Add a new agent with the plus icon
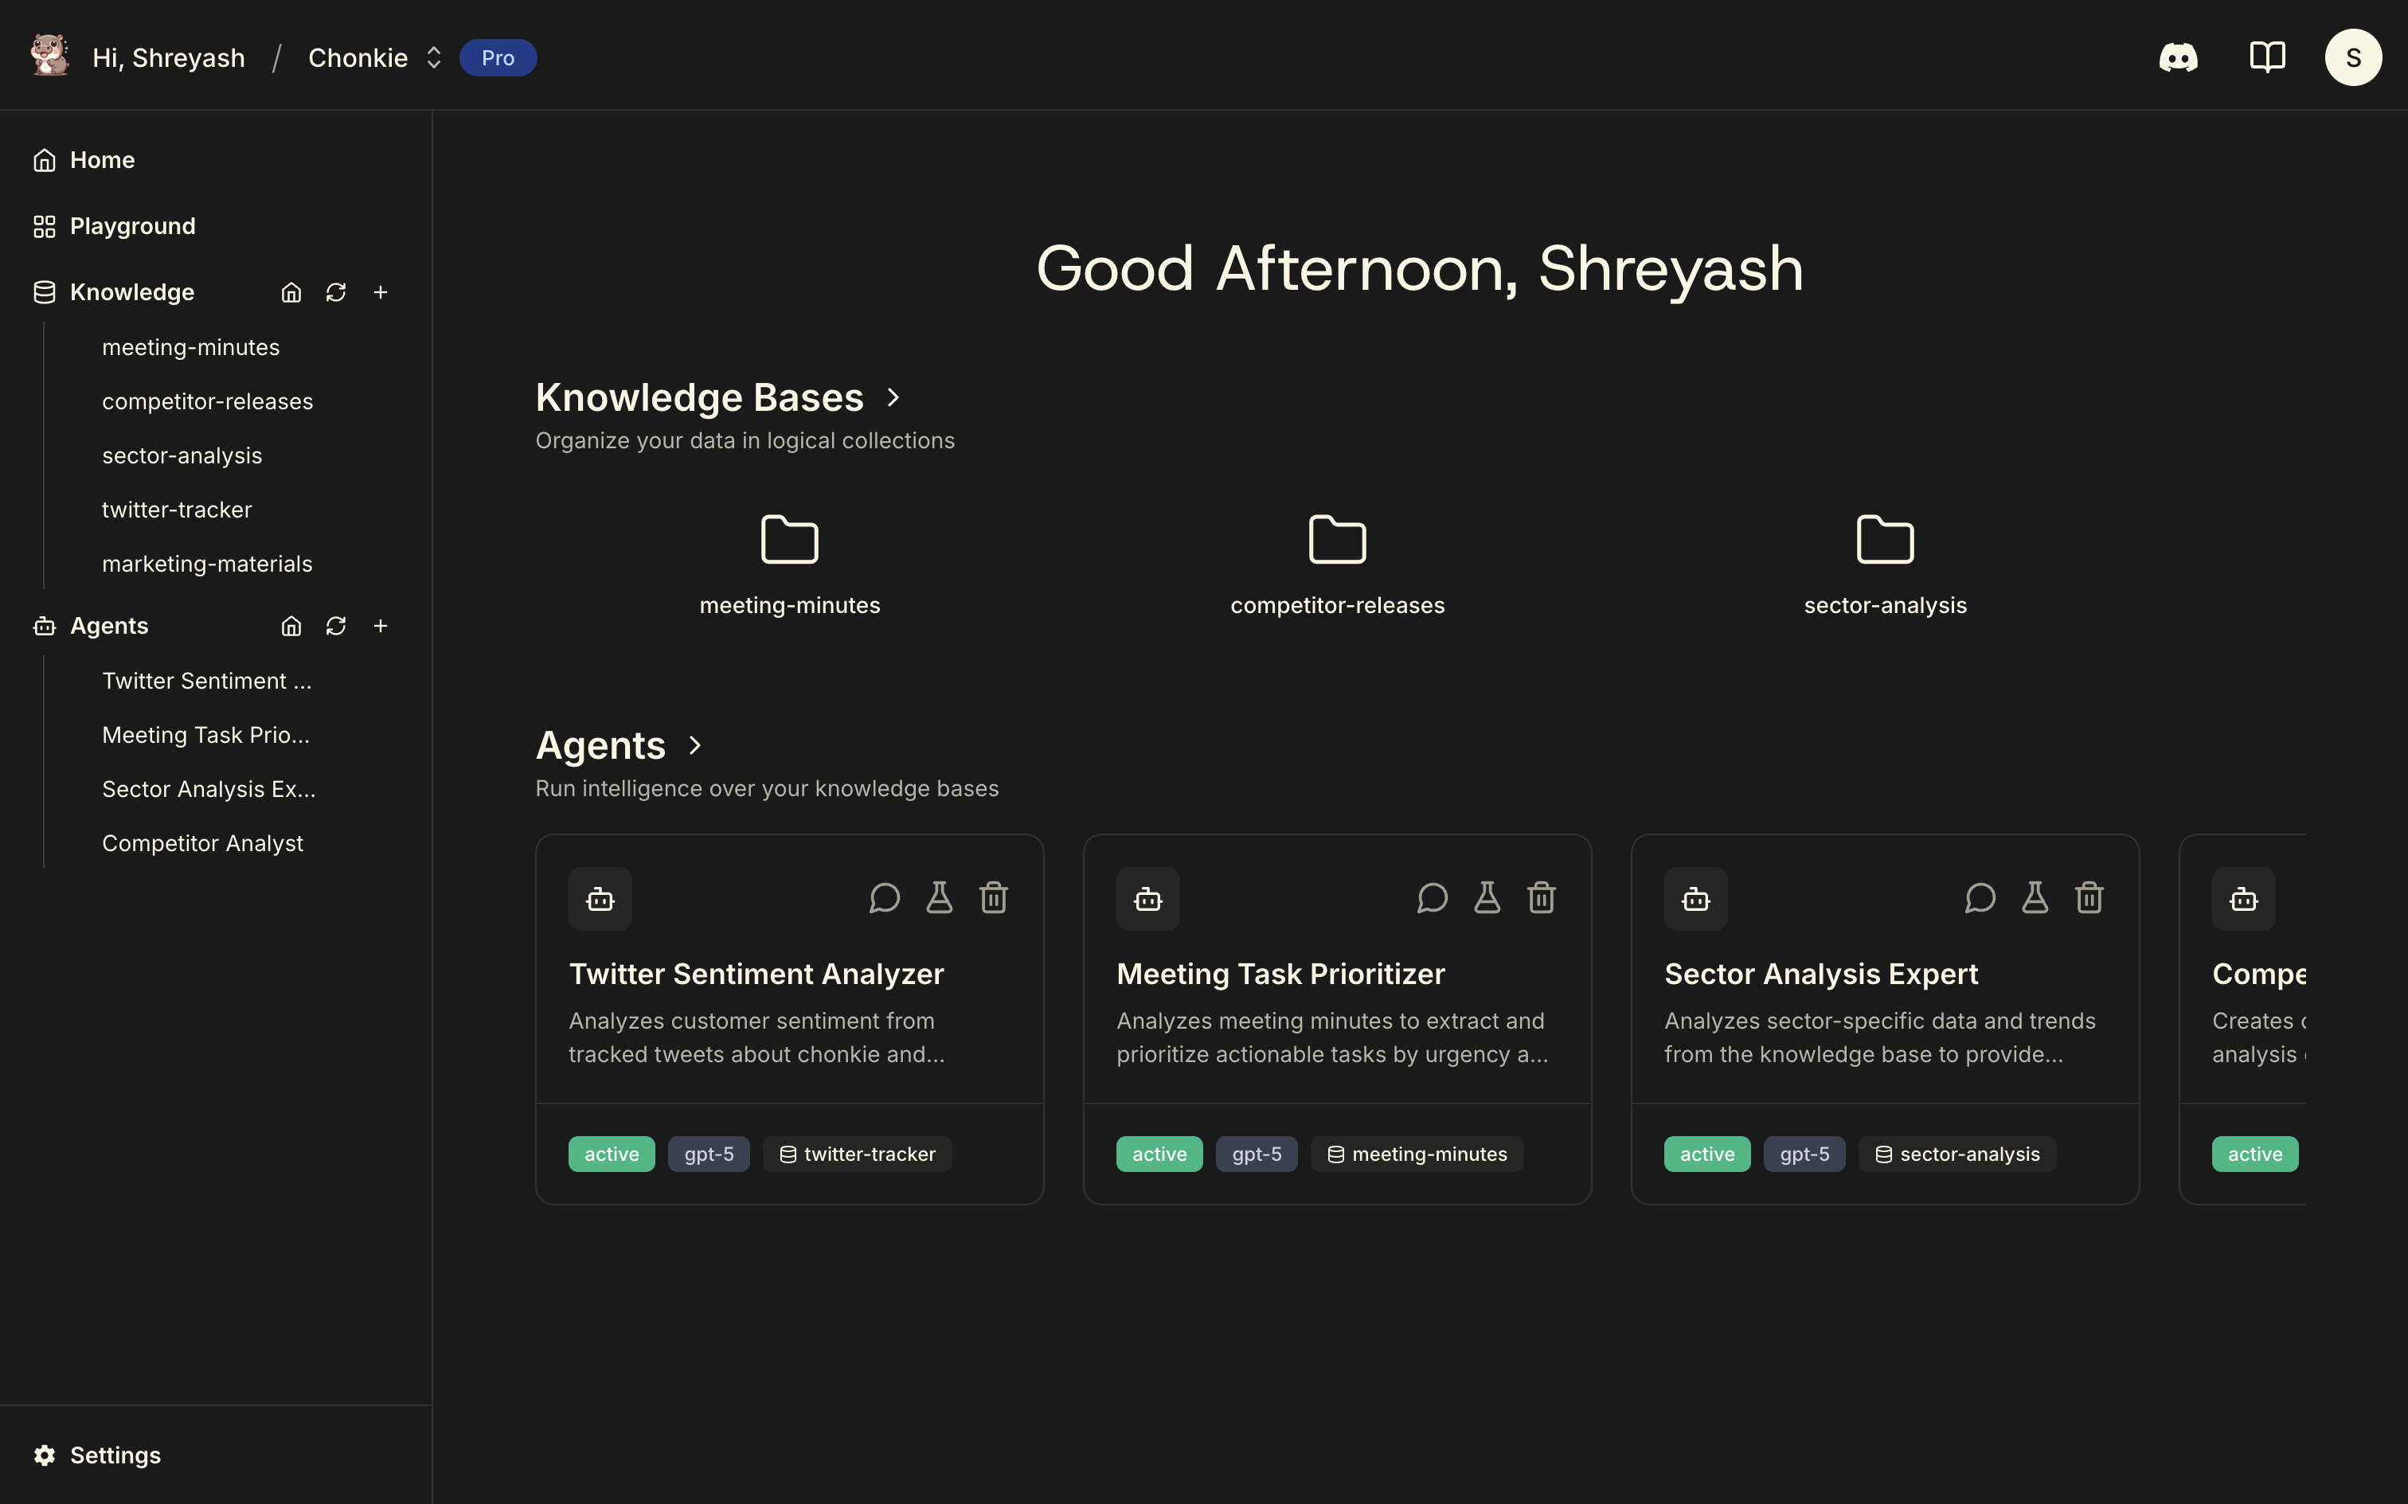Screen dimensions: 2408x1504 [x=382, y=626]
